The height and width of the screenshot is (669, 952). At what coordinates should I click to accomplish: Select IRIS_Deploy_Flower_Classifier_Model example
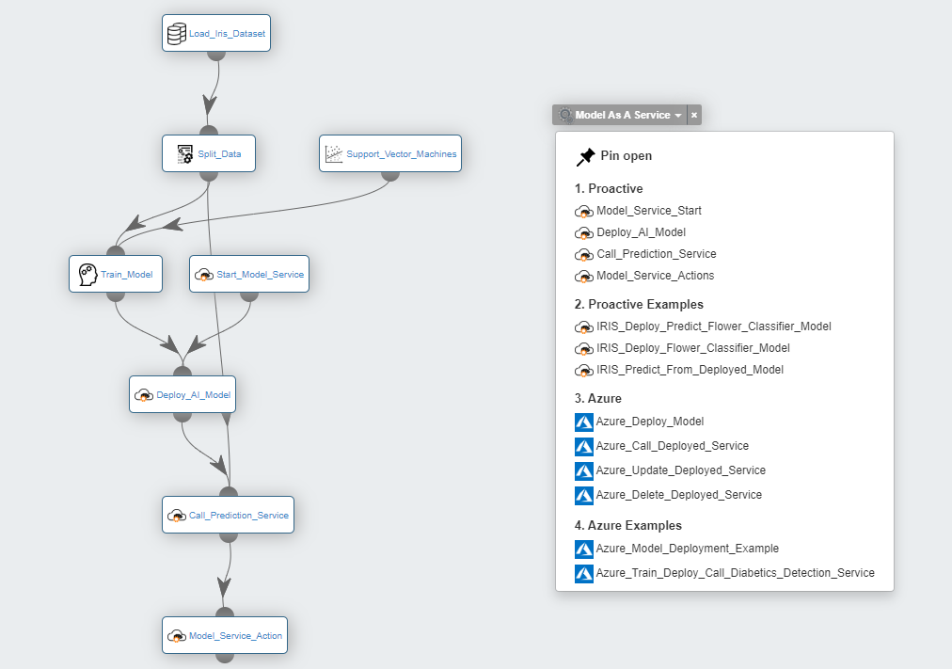click(692, 348)
